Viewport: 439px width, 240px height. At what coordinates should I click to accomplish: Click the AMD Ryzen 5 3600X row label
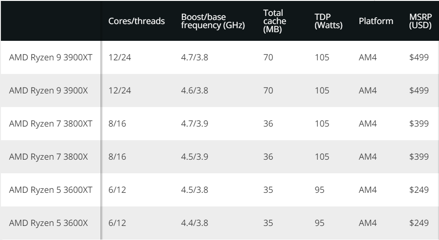(x=49, y=223)
